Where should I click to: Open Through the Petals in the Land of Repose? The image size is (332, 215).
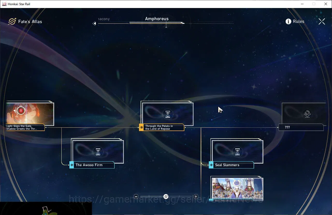click(x=164, y=127)
